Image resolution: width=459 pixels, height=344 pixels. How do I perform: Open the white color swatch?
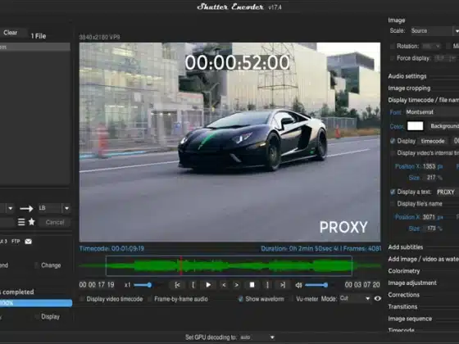(415, 126)
